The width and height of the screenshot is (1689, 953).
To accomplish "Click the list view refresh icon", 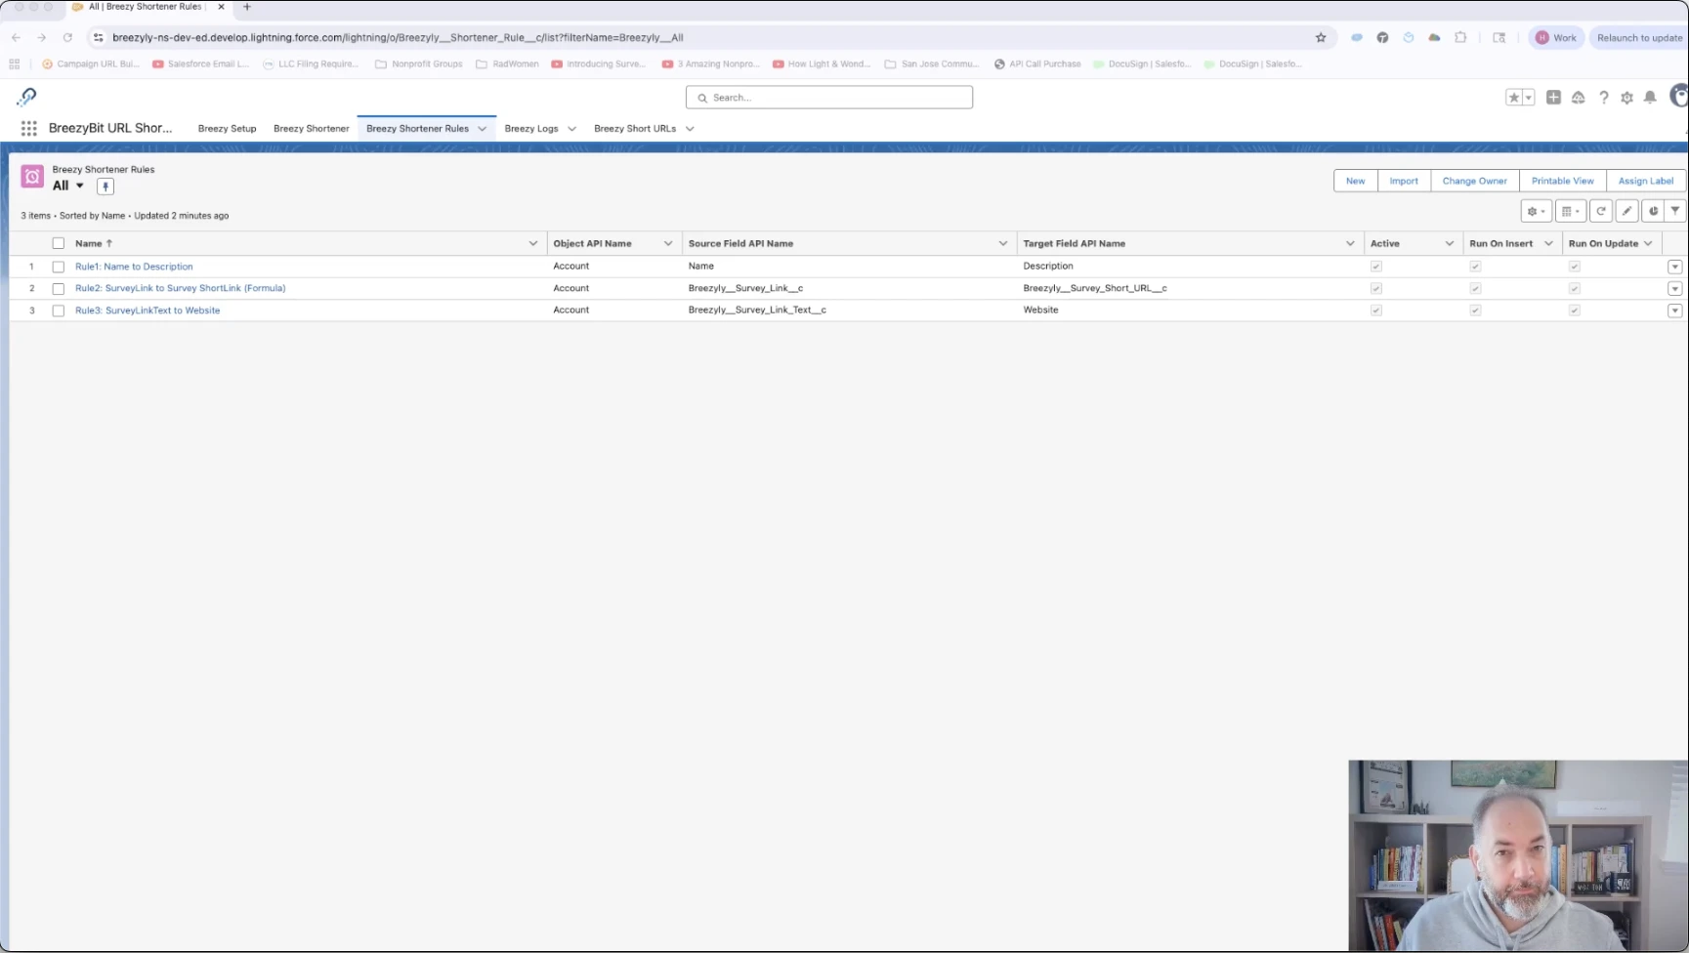I will click(1601, 211).
